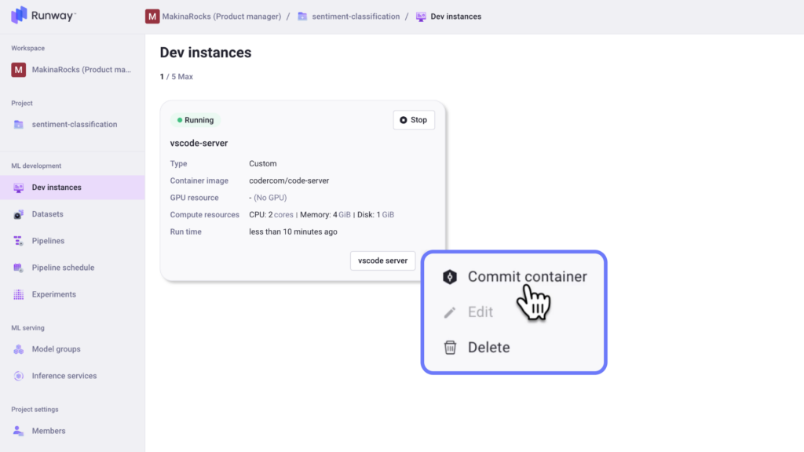Select sentiment-classification project in the sidebar
Viewport: 804px width, 452px height.
click(x=74, y=124)
